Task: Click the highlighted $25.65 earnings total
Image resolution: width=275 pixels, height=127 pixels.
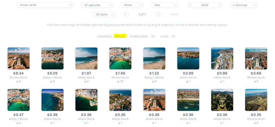Action: (120, 36)
